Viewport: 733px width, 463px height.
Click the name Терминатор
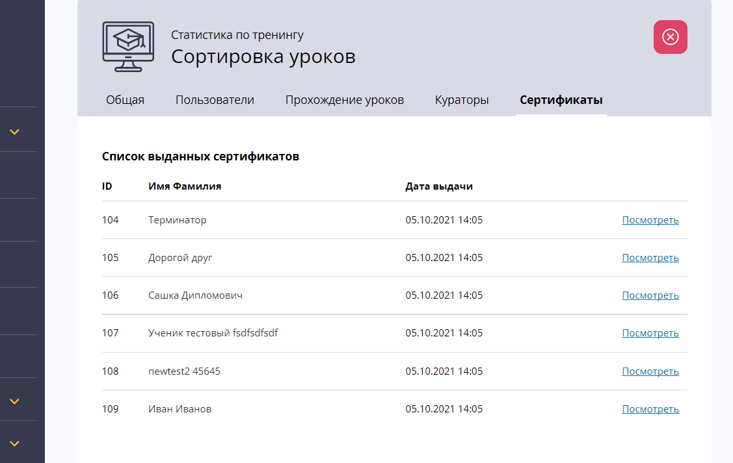177,220
